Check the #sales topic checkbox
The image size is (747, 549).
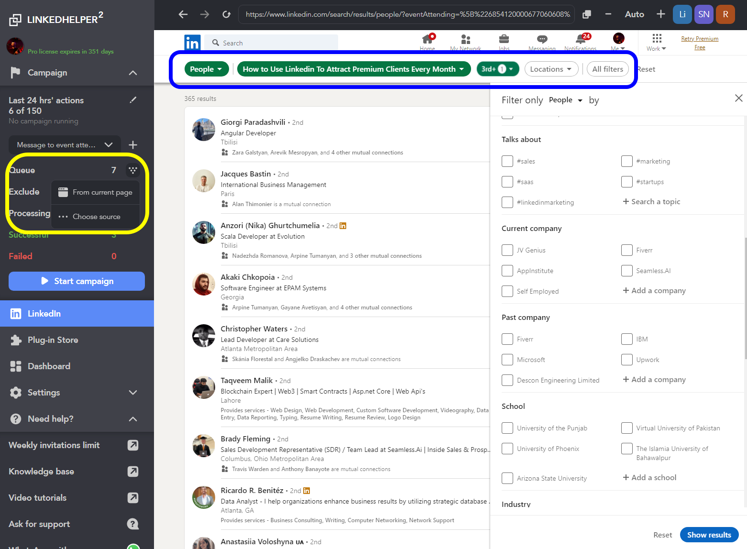(x=507, y=161)
